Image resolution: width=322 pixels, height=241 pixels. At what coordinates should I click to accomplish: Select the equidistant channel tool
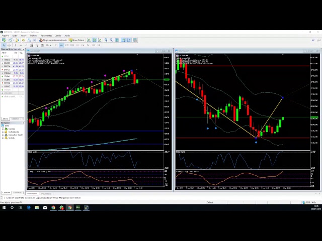[x=31, y=45]
